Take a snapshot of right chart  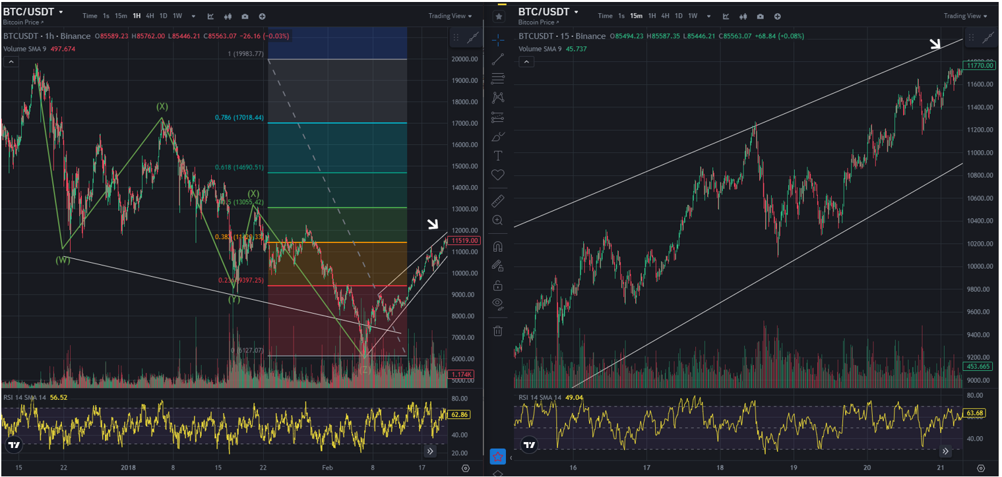point(761,16)
